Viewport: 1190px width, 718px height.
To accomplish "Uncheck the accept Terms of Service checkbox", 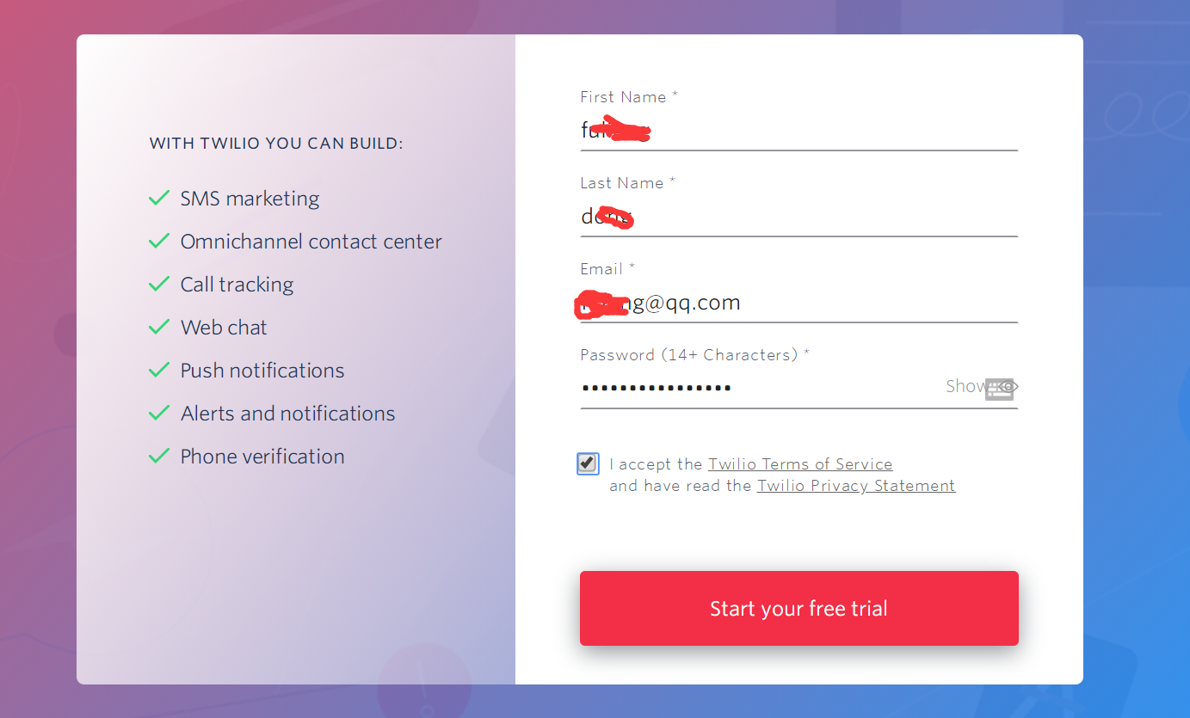I will coord(588,463).
